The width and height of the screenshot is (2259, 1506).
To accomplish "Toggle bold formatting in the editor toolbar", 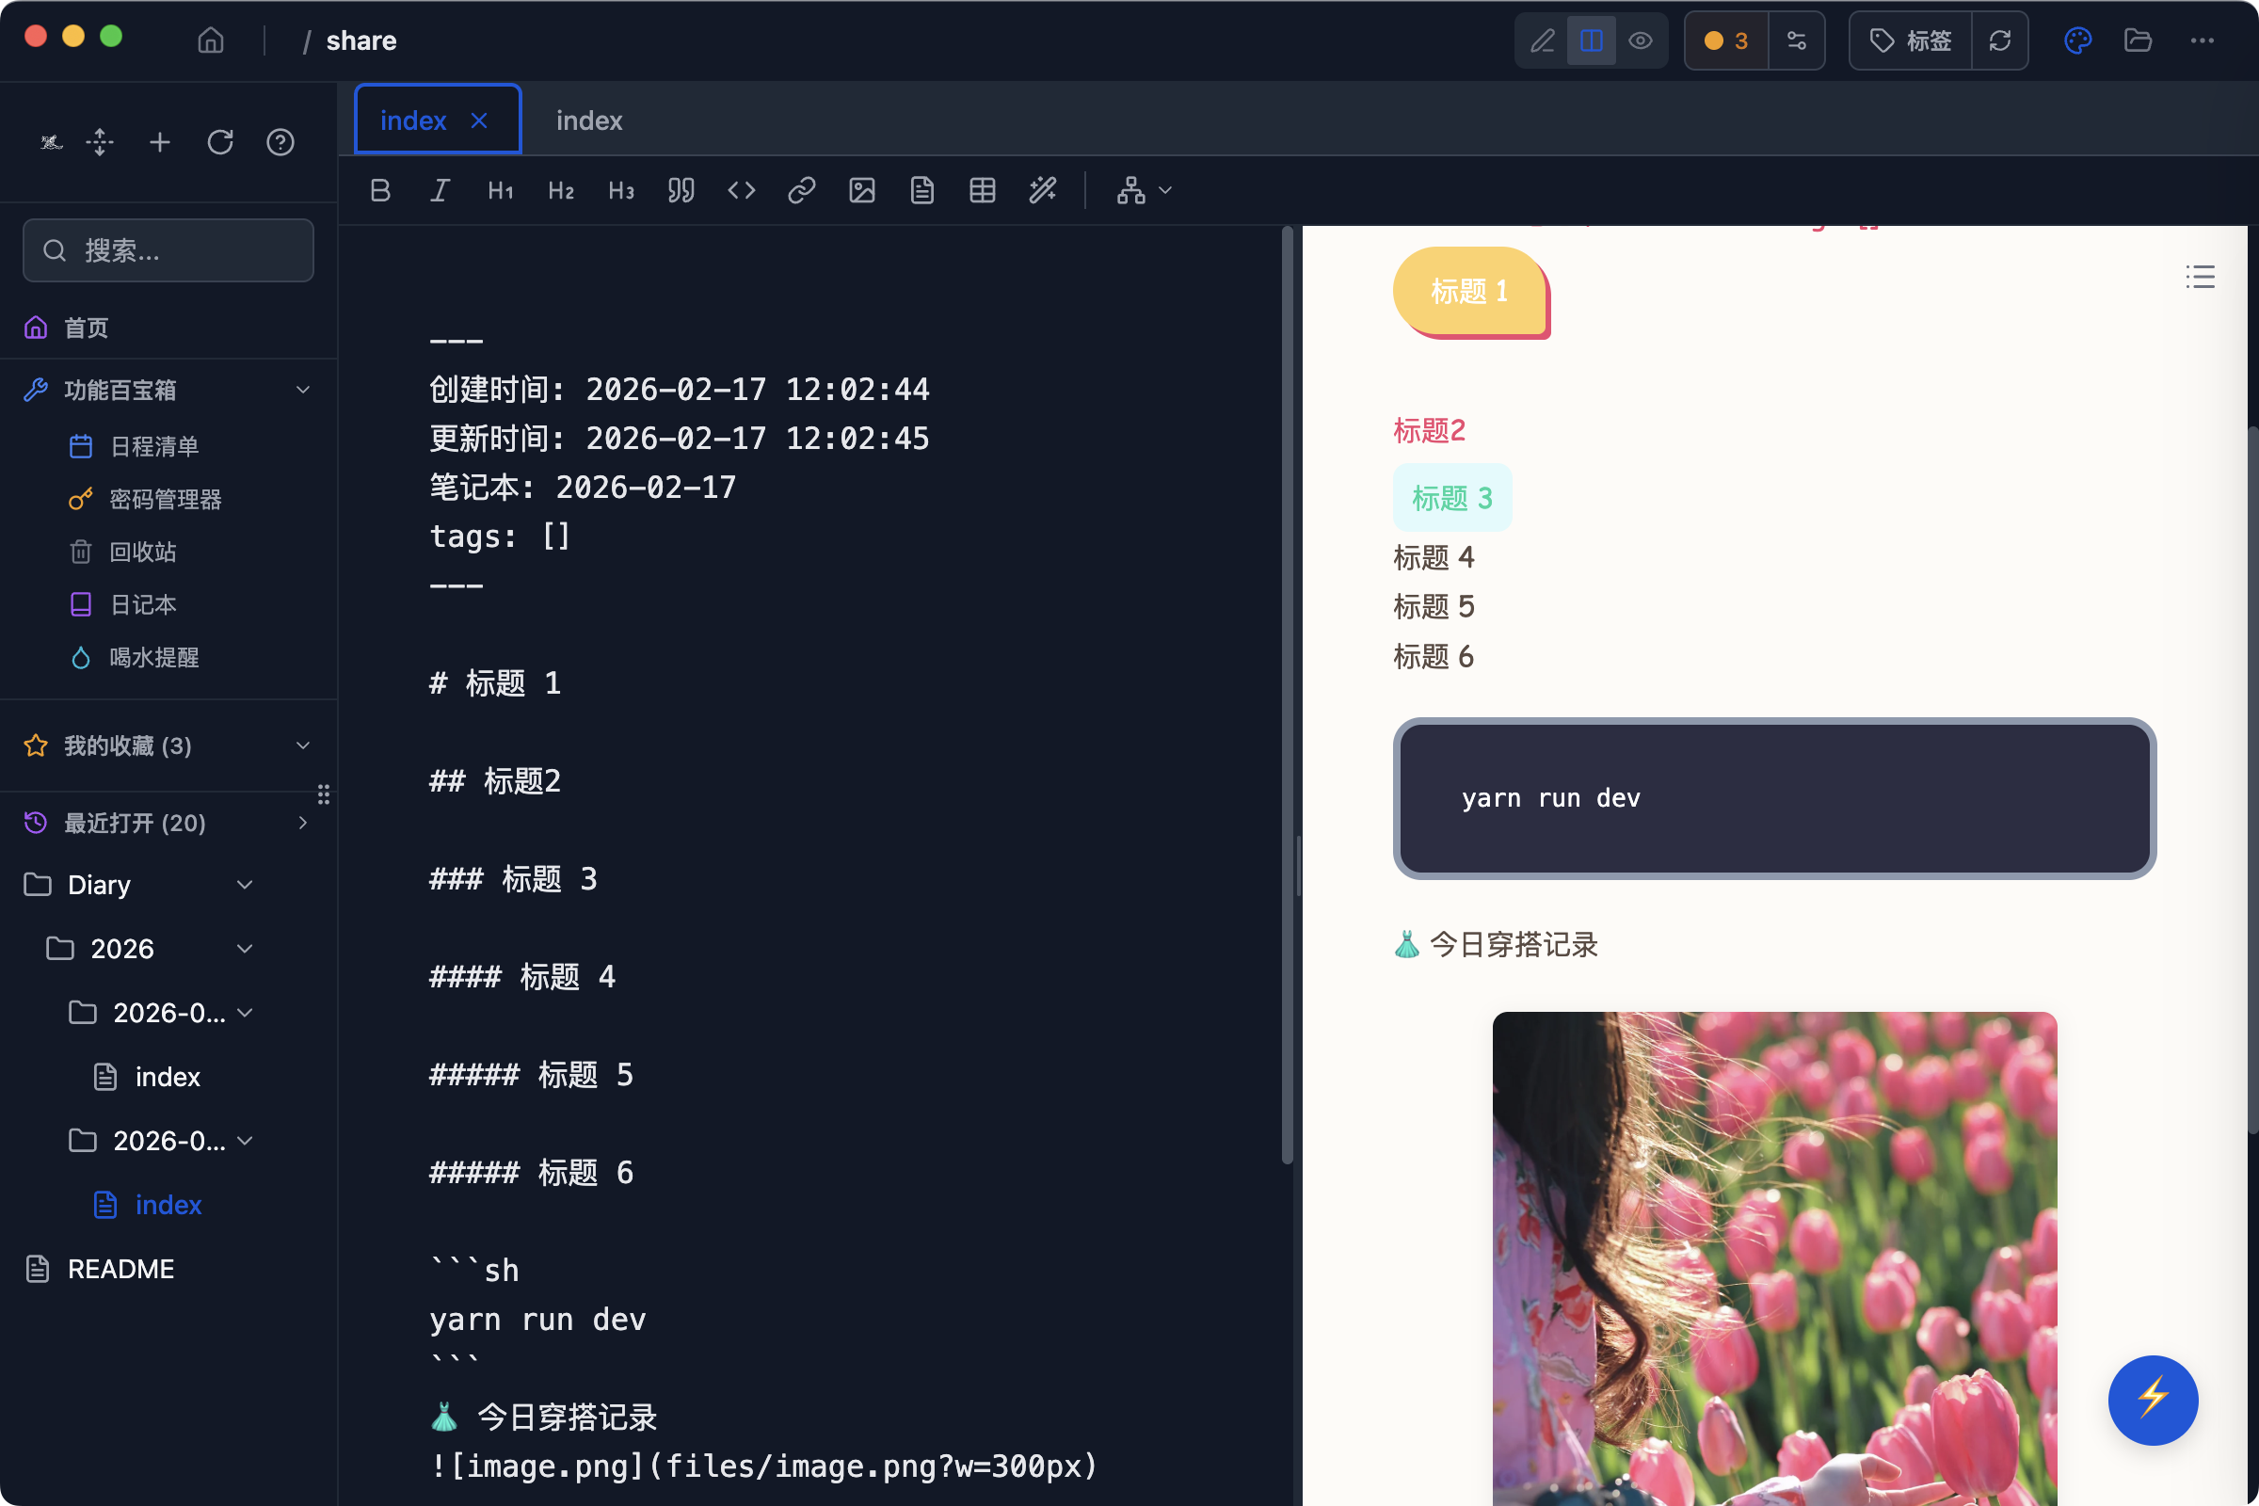I will pos(379,189).
